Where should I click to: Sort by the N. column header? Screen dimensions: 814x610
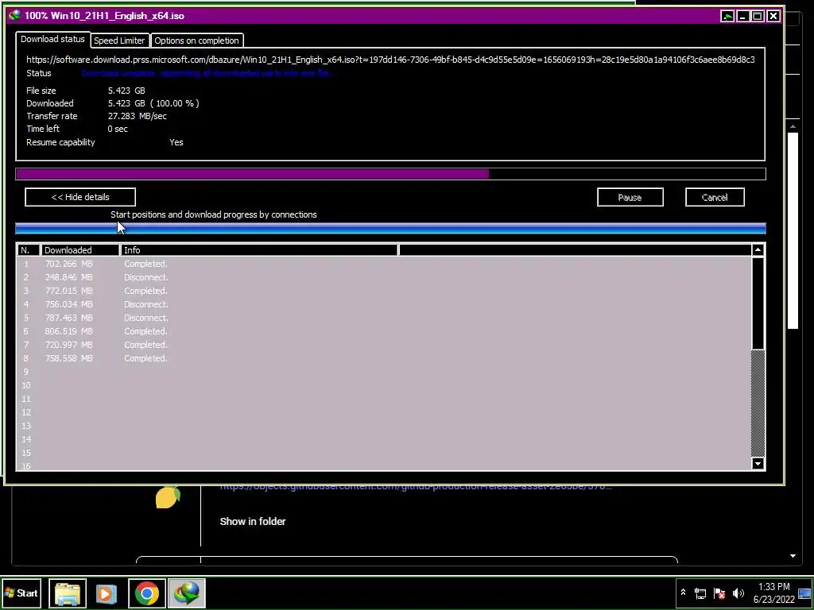[29, 250]
